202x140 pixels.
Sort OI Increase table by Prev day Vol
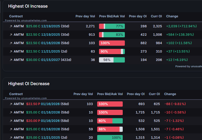click(x=85, y=16)
